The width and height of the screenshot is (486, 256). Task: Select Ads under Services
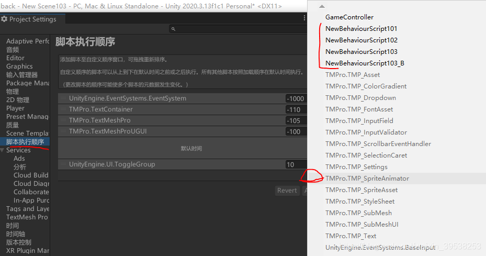(x=19, y=158)
